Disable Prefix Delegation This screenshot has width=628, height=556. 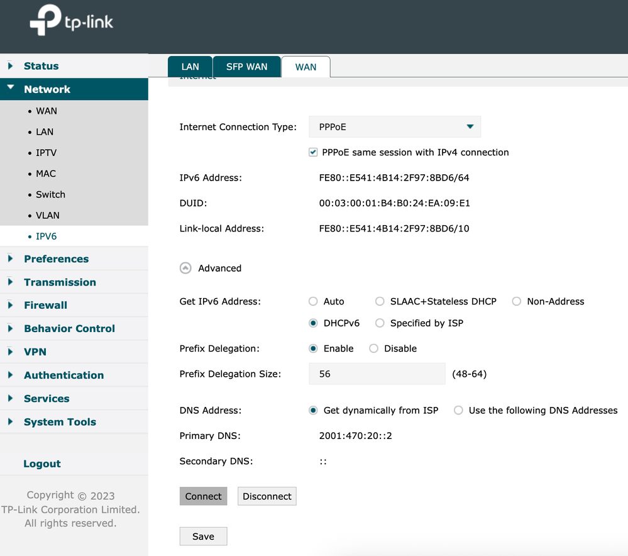[x=374, y=348]
